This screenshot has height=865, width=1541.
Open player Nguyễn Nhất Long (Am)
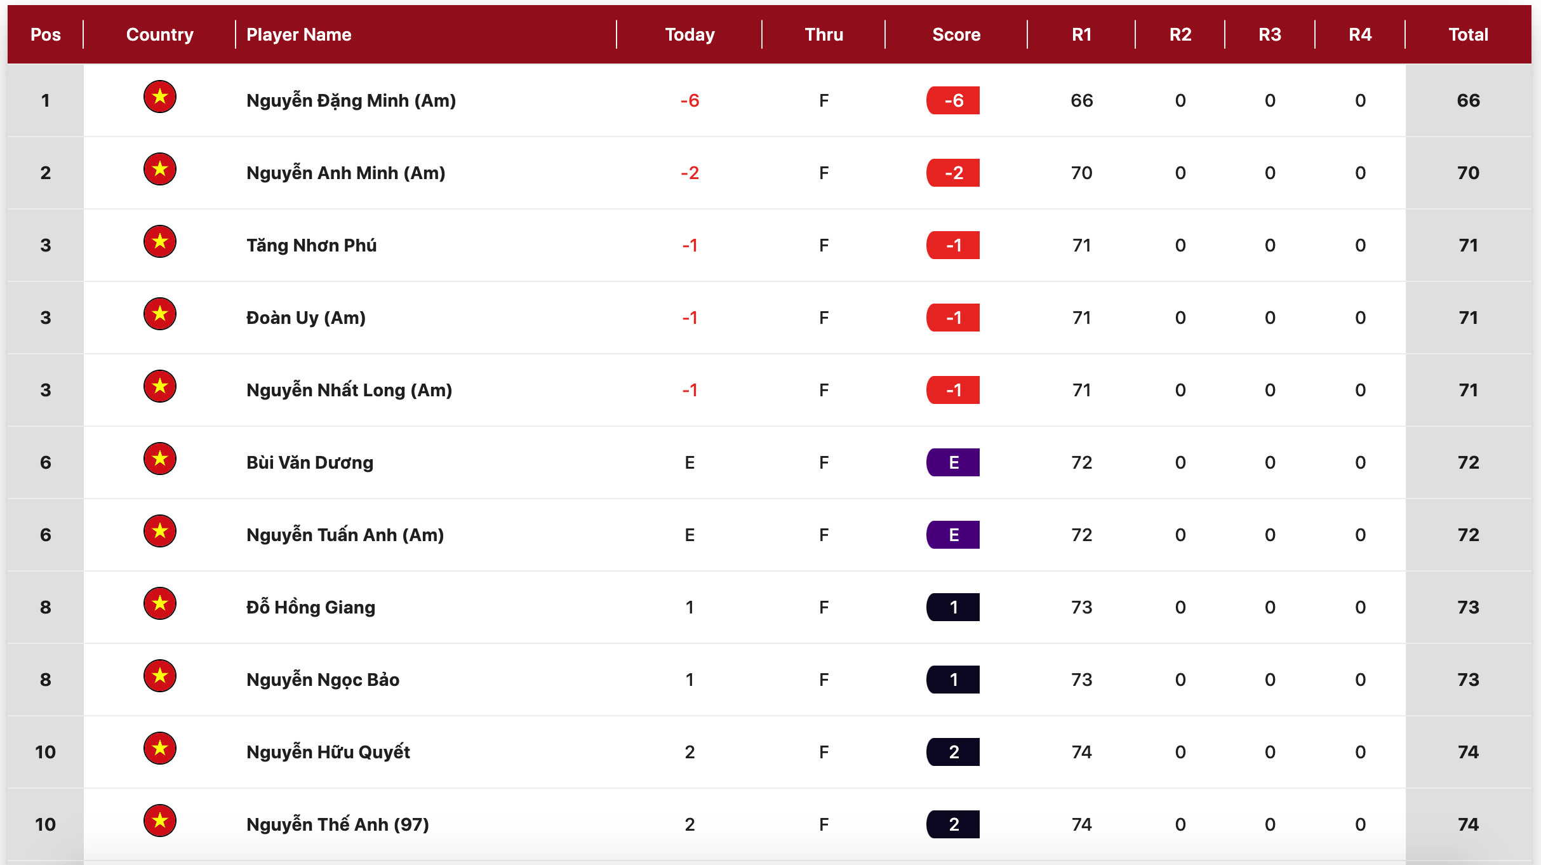[349, 390]
